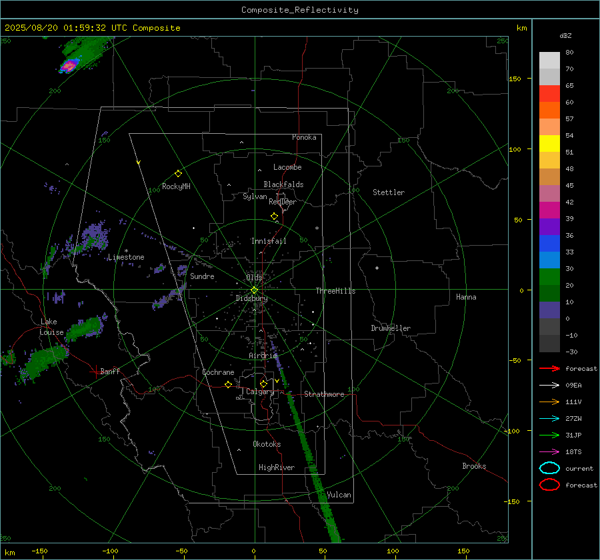Select the slate purple 10 dBZ swatch
Viewport: 600px width, 560px height.
click(549, 310)
